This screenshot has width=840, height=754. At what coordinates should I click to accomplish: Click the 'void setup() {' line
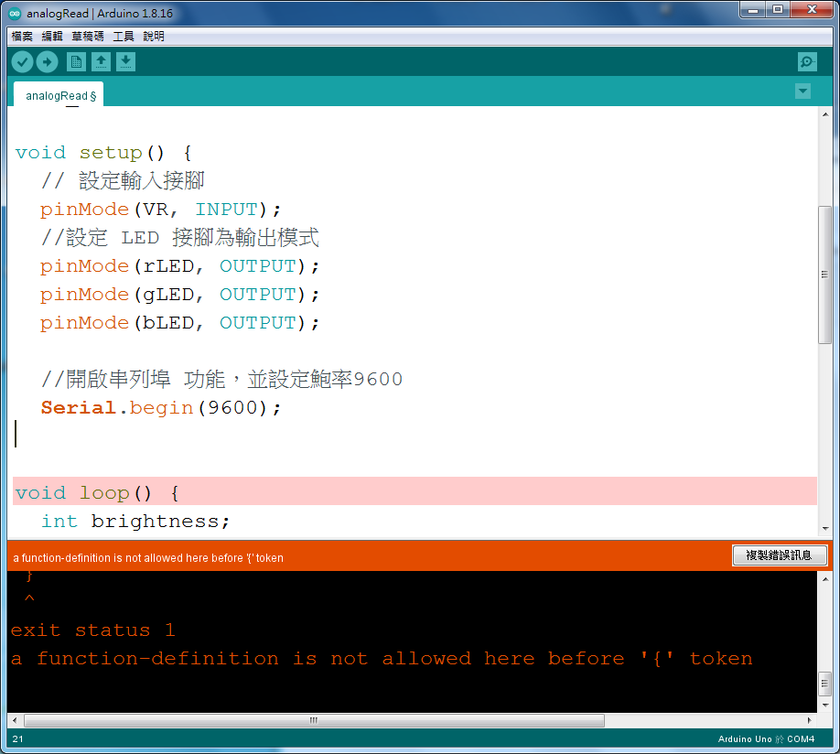(x=103, y=153)
